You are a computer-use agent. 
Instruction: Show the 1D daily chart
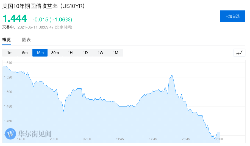point(85,53)
